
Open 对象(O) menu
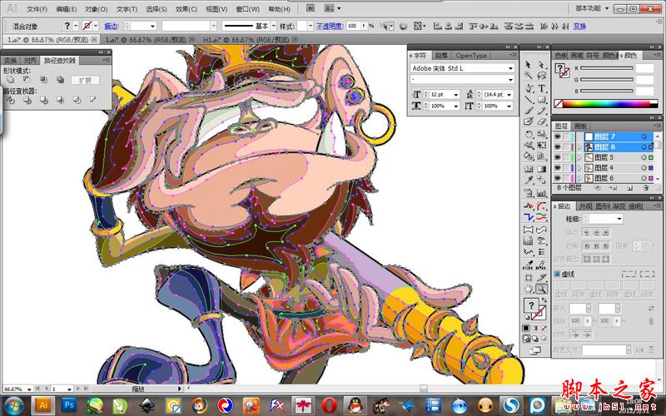[96, 9]
